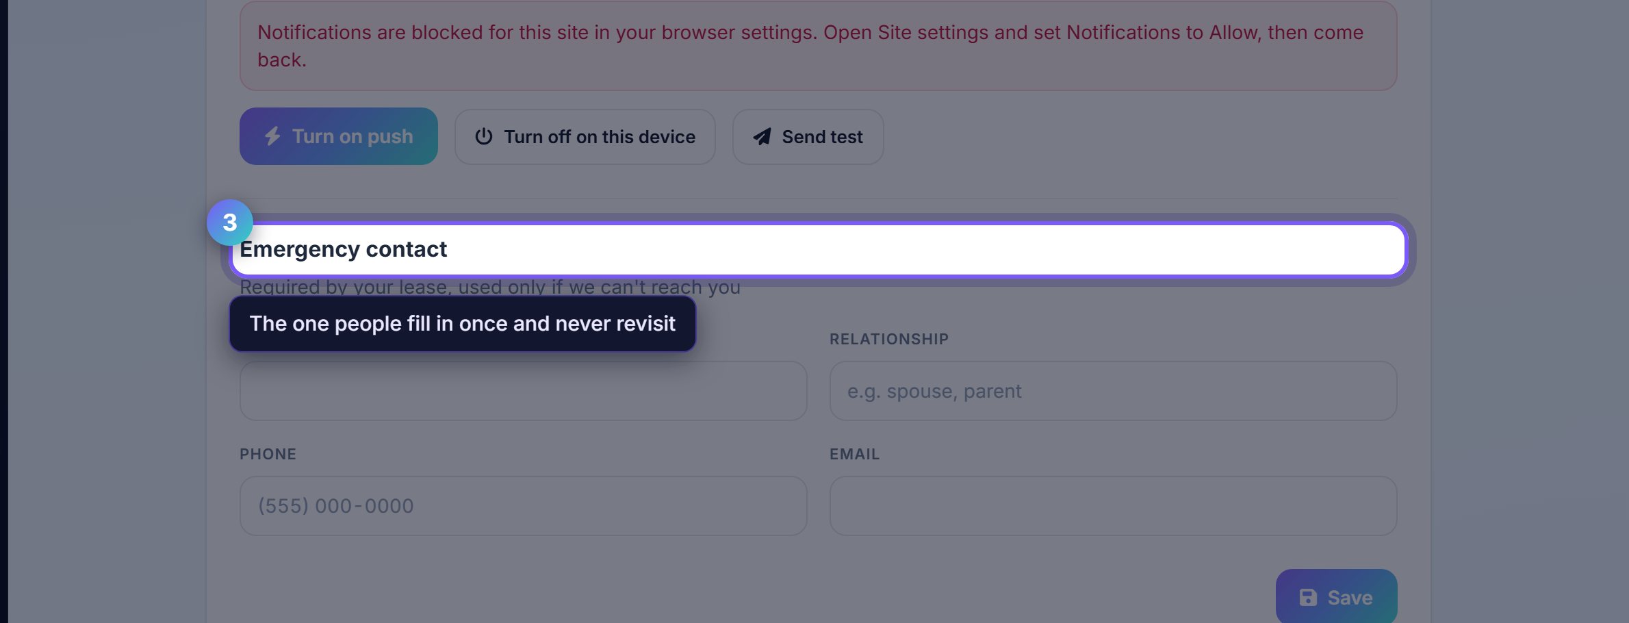
Task: Click the highlighted Emergency contact heading
Action: click(x=343, y=249)
